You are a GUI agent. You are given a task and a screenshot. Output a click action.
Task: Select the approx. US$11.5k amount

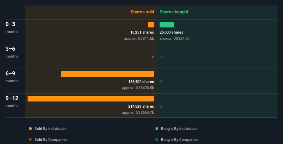coord(139,38)
